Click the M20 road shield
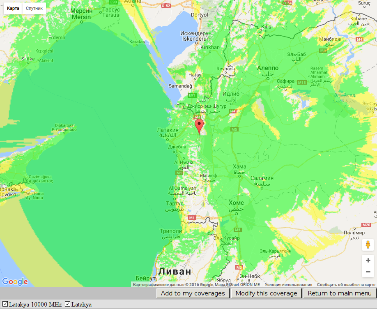Viewport: 377px width, 309px height. (367, 225)
